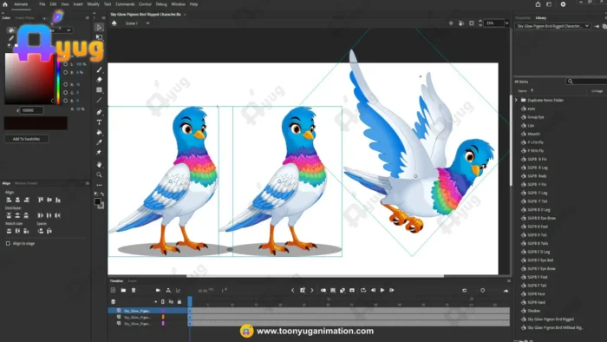Click the Add To Swatches button

pos(26,139)
